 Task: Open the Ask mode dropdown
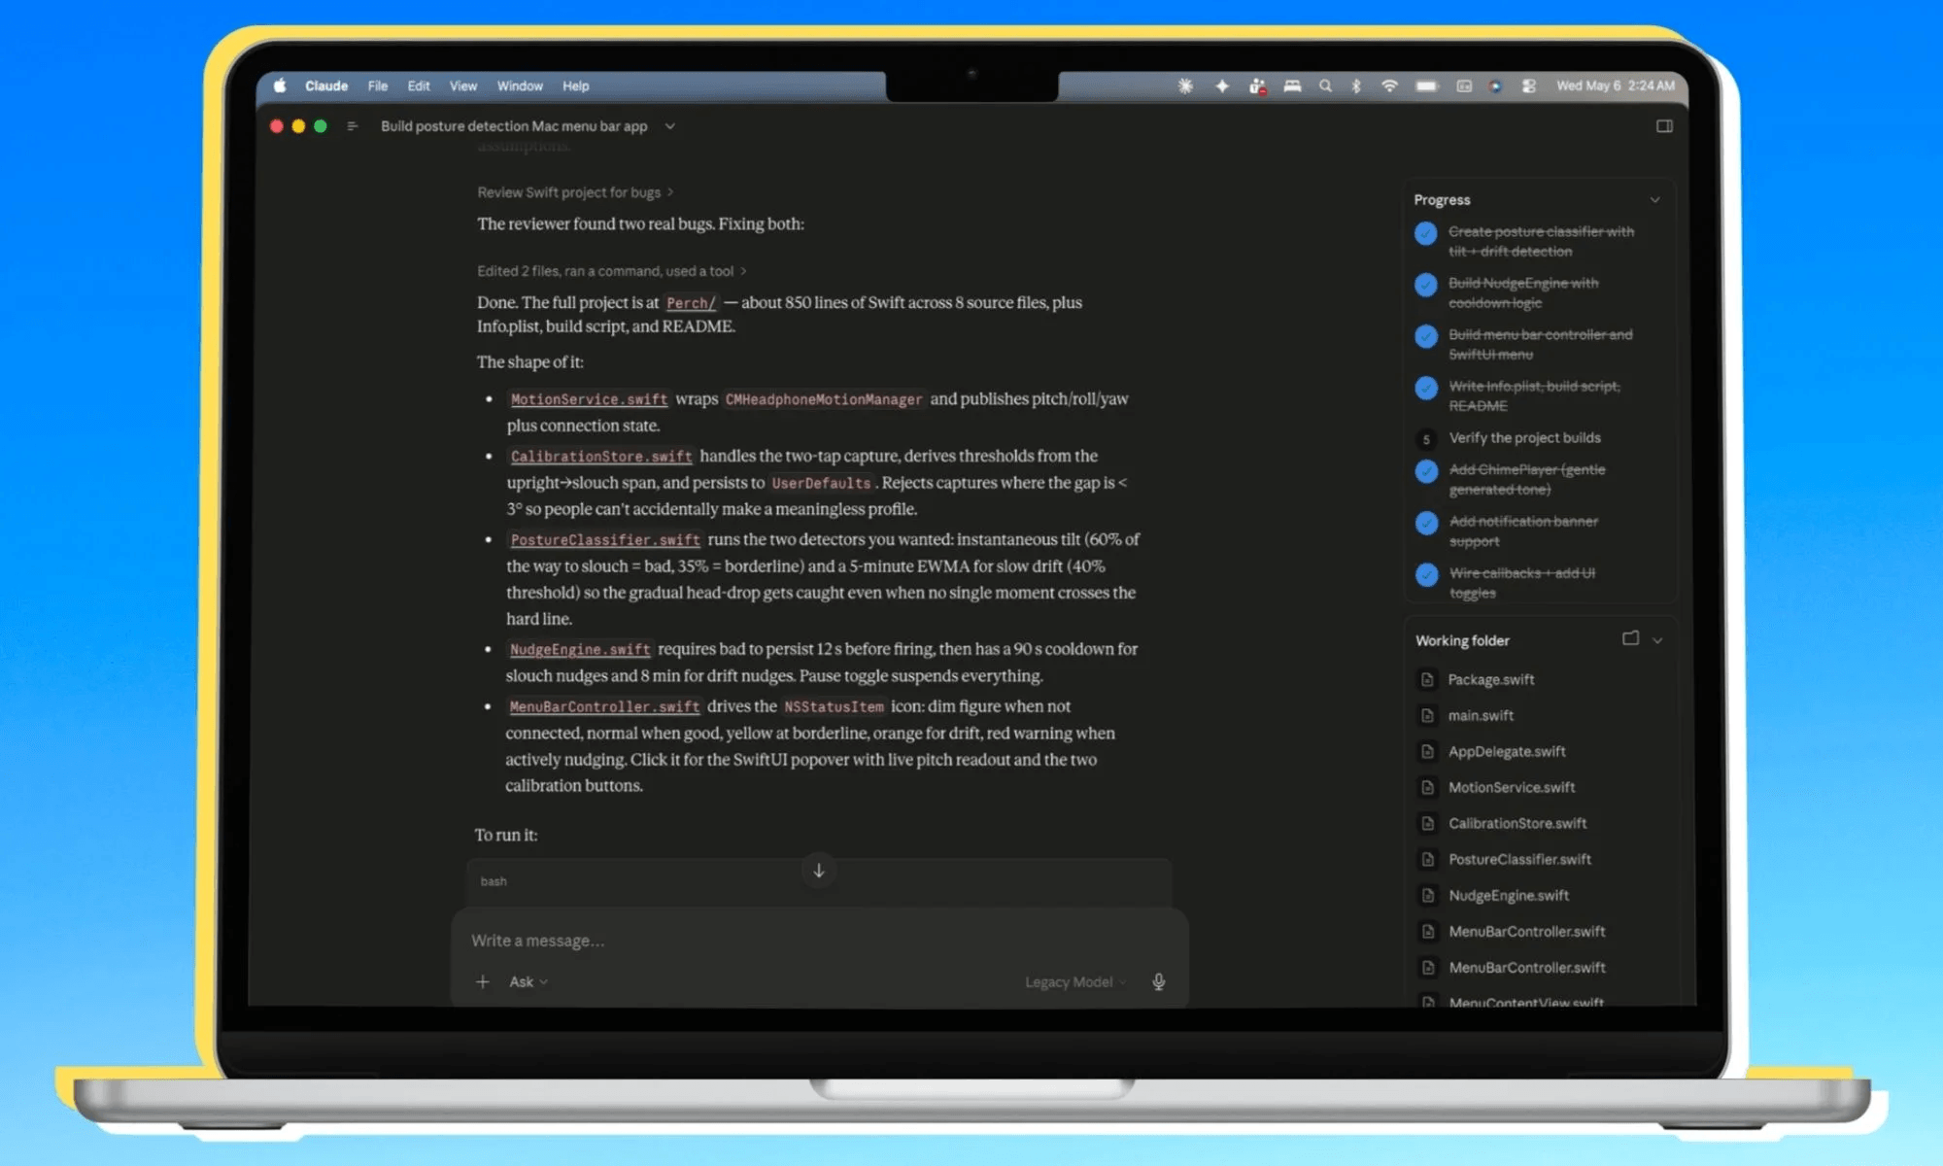click(528, 981)
